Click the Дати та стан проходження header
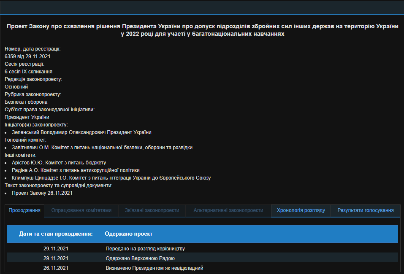404x274 pixels. point(56,234)
